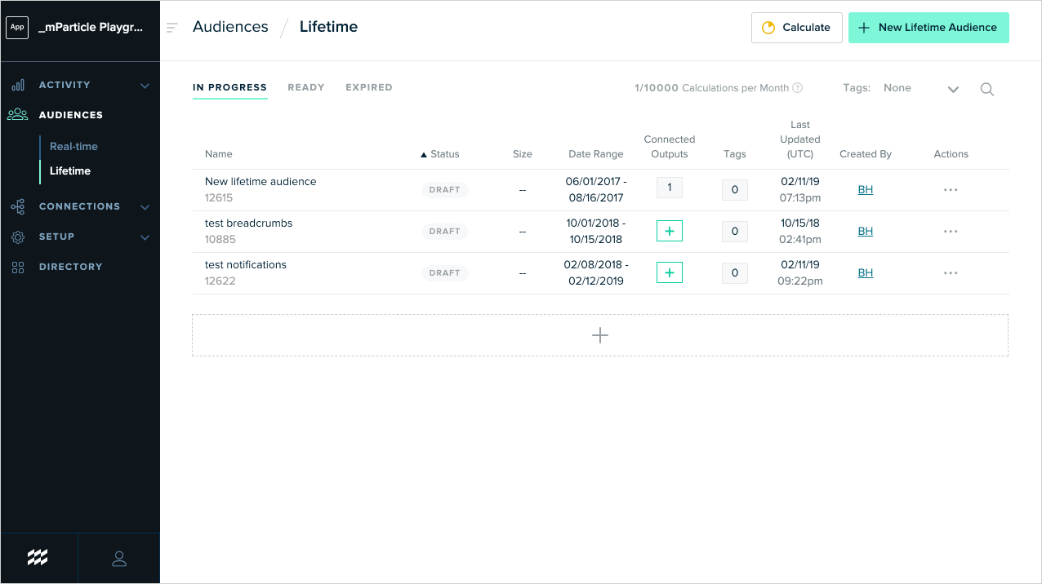
Task: Click the Activity bar chart icon
Action: pos(18,85)
